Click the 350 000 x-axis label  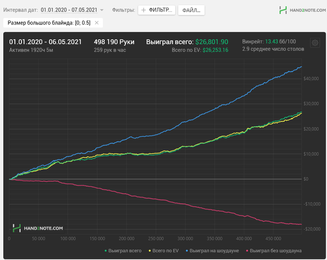pos(214,239)
